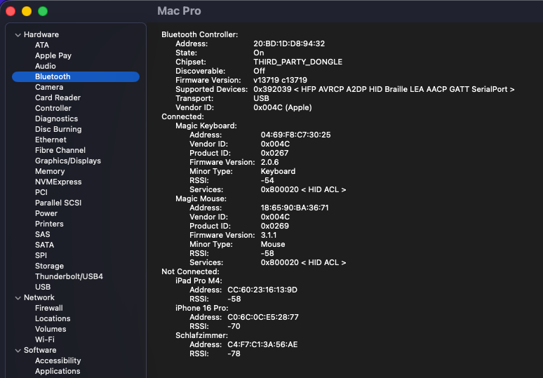This screenshot has width=543, height=378.
Task: Click keyboard firmware version 2.0.6
Action: (x=270, y=162)
